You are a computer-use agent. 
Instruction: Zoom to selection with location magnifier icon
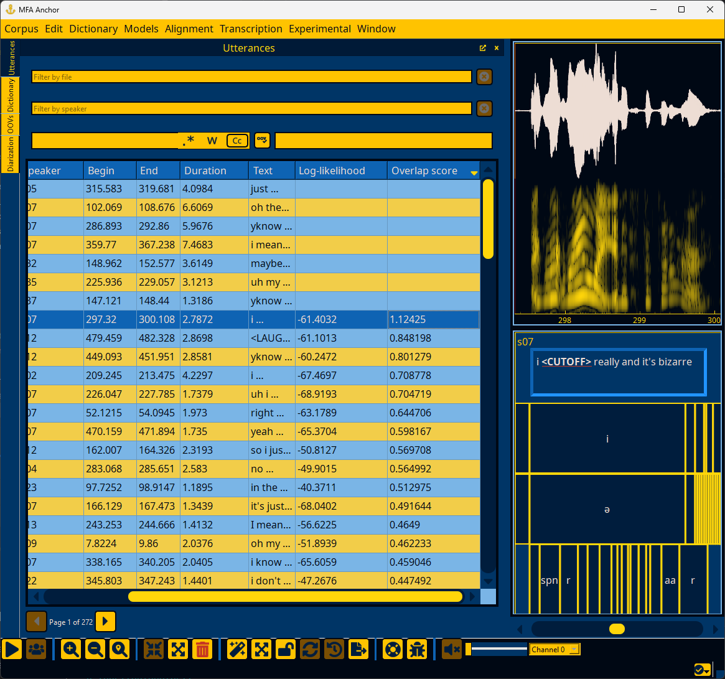pos(119,649)
